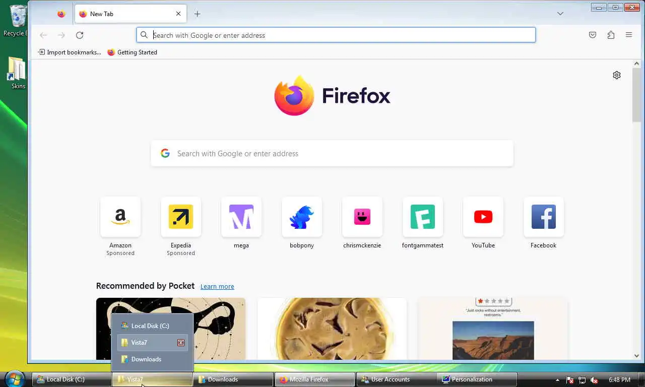Viewport: 645px width, 387px height.
Task: Switch to Downloads taskbar button
Action: 233,379
